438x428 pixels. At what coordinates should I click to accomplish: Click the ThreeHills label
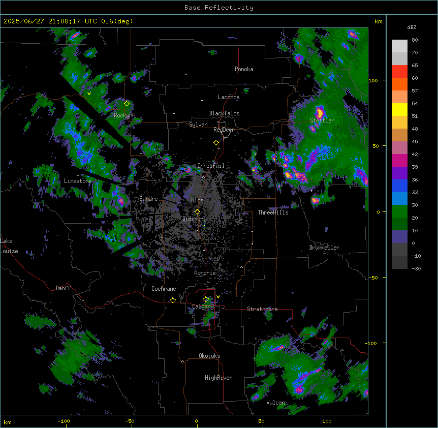273,212
